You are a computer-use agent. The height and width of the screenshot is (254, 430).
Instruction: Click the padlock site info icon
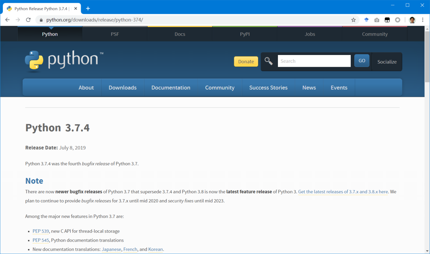pyautogui.click(x=41, y=20)
